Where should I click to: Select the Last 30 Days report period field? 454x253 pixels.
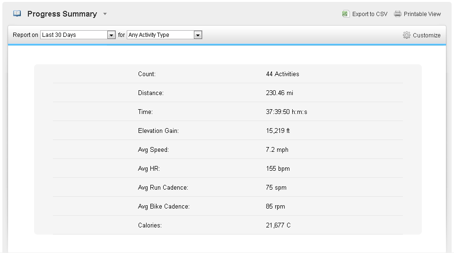(x=78, y=35)
